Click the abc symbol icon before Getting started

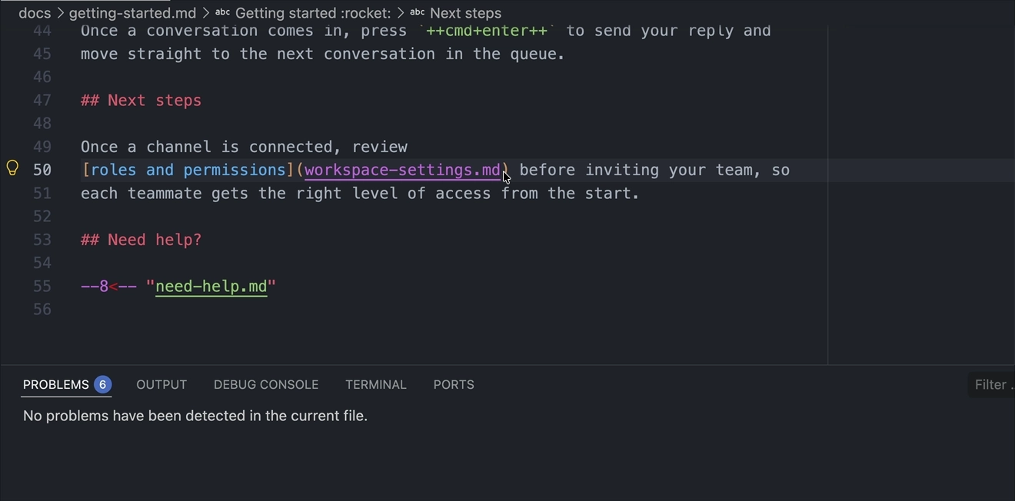pos(222,12)
